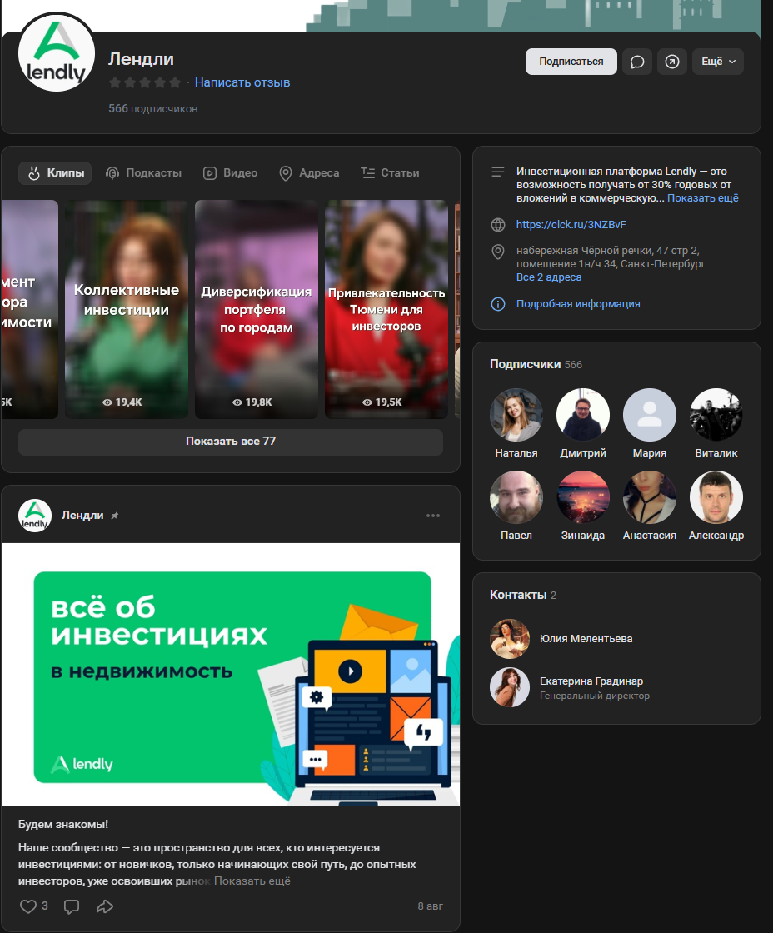Click the globe icon next to website link

498,225
